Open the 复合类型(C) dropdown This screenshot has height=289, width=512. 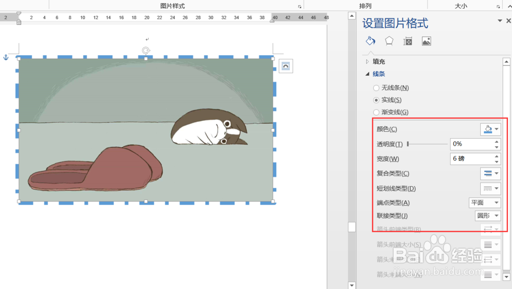(490, 173)
